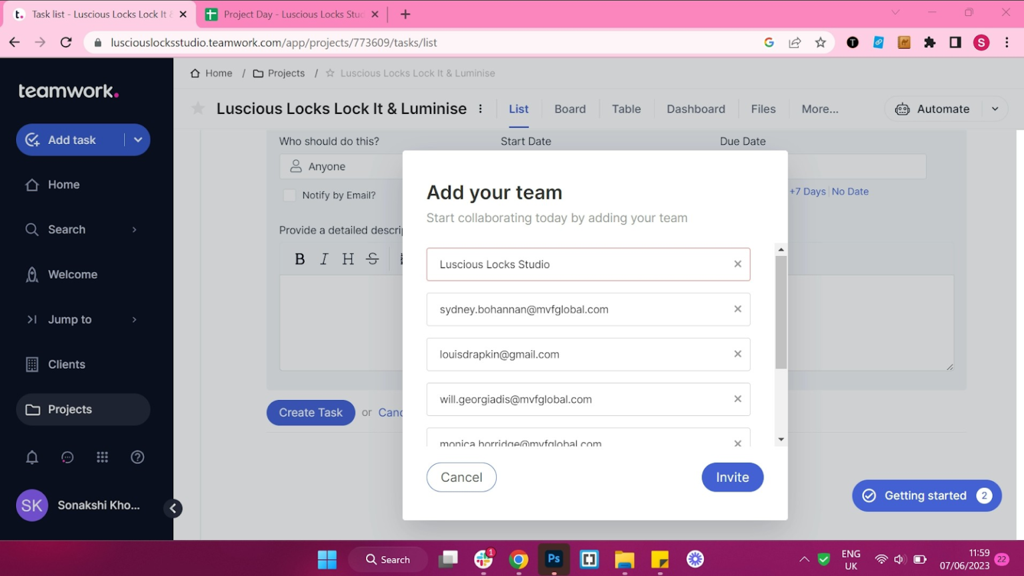Screen dimensions: 1024x576
Task: Expand the Add task dropdown chevron
Action: coord(137,139)
